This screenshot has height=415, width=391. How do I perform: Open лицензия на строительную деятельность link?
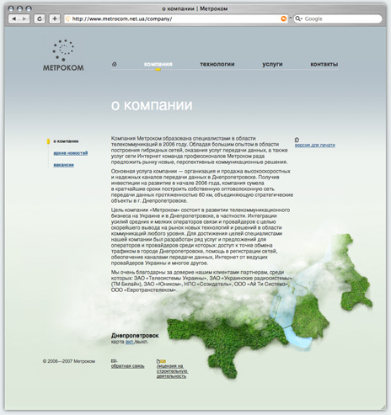pos(172,371)
